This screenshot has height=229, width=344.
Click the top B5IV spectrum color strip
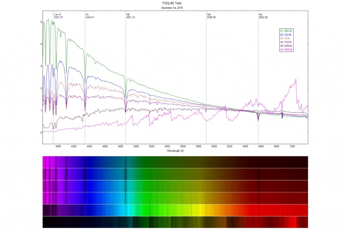[x=175, y=162]
